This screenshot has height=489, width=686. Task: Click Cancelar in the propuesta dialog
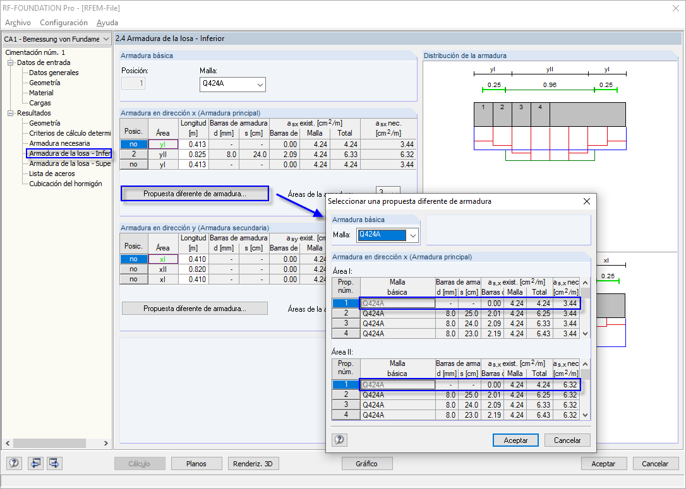567,440
